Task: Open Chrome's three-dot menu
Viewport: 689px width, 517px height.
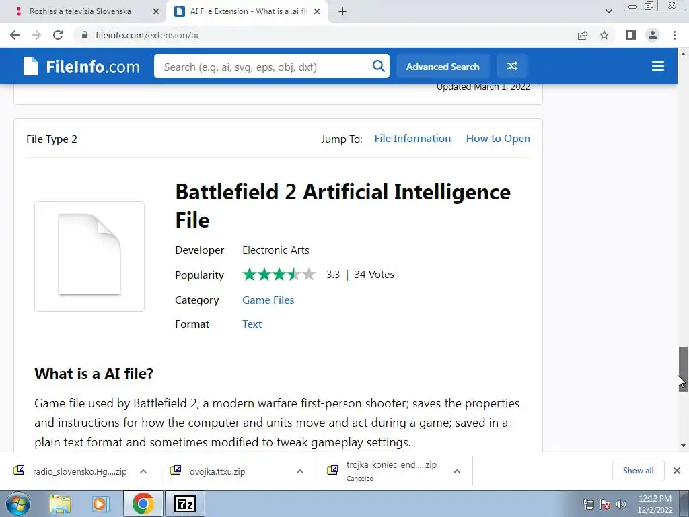Action: click(x=674, y=35)
